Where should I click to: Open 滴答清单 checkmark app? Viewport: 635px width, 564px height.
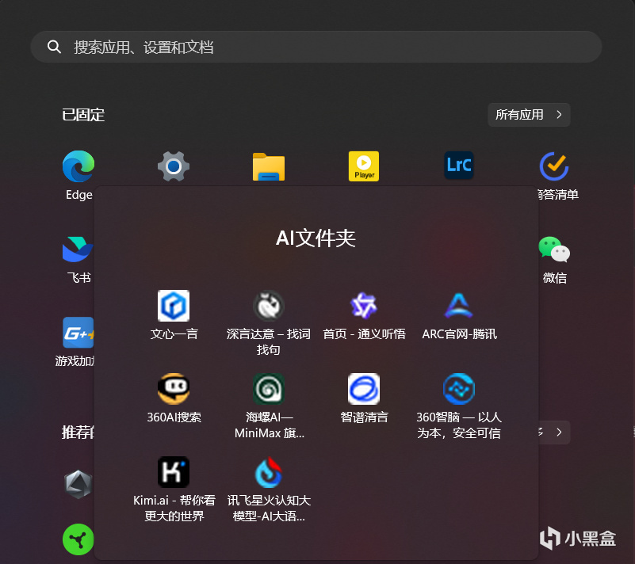point(554,166)
